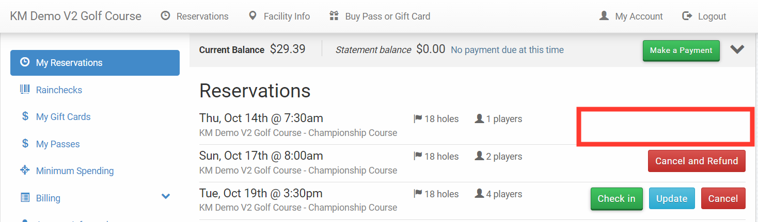
Task: Click the clock icon beside Reservations
Action: click(165, 16)
